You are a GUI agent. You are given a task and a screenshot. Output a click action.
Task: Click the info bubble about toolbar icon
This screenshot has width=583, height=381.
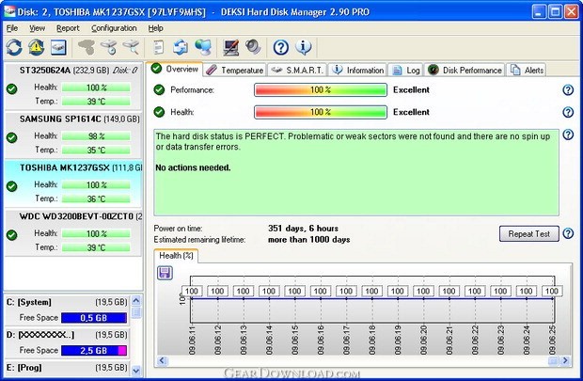(x=304, y=47)
